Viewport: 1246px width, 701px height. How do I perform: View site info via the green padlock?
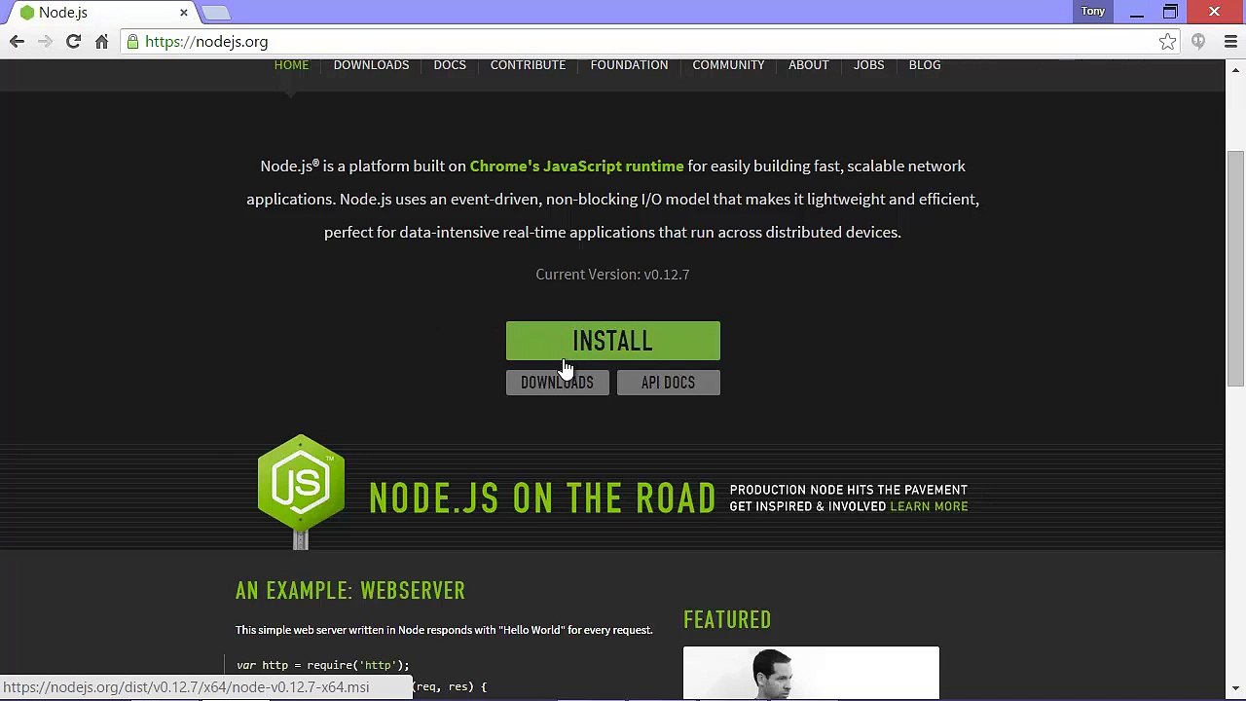click(x=132, y=42)
